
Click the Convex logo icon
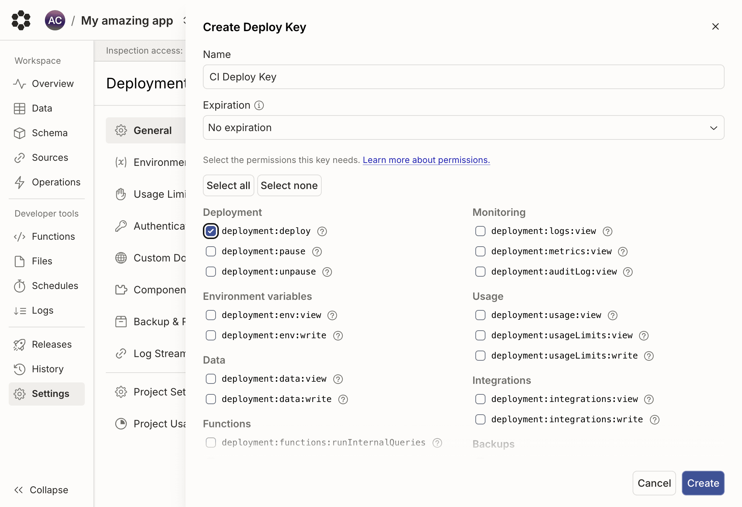[21, 20]
